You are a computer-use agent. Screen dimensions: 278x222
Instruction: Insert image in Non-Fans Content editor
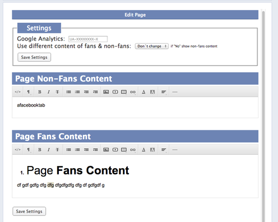(x=106, y=92)
